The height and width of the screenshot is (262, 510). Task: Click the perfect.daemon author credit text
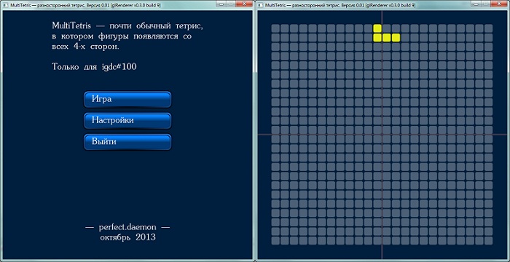coord(127,227)
